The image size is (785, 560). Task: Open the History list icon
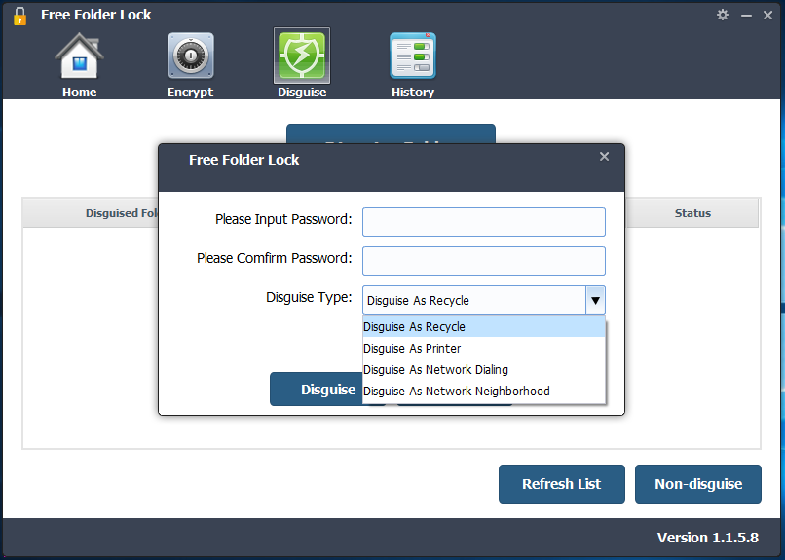click(413, 56)
